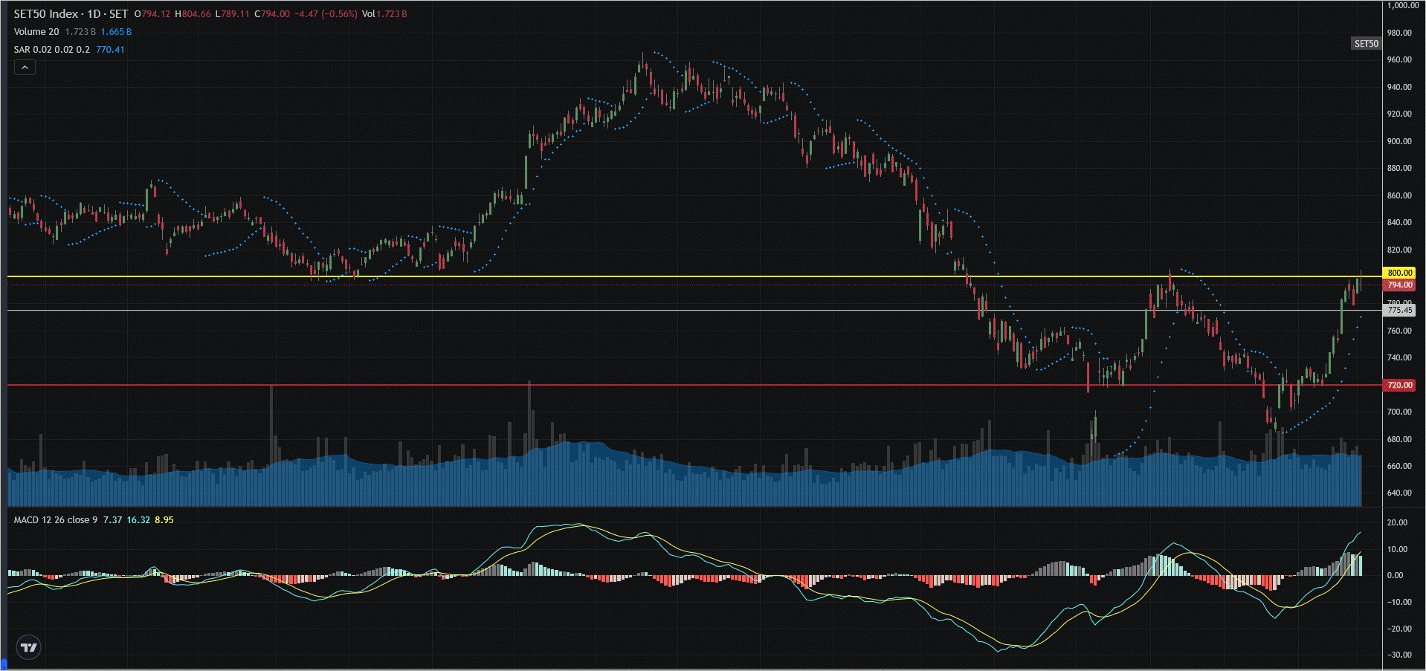
Task: Collapse the indicator legend with the chevron button
Action: 25,68
